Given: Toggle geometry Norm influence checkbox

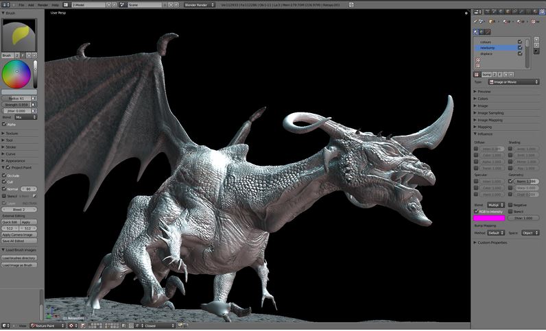Looking at the screenshot, I should (510, 182).
